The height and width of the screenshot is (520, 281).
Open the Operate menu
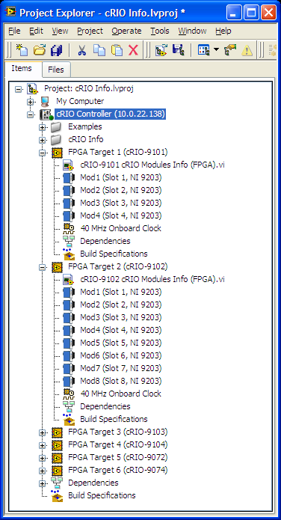coord(126,31)
